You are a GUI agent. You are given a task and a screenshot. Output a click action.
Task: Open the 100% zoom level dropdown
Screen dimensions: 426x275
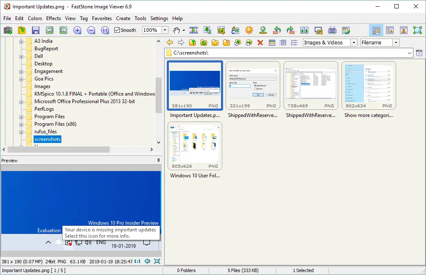tap(165, 30)
